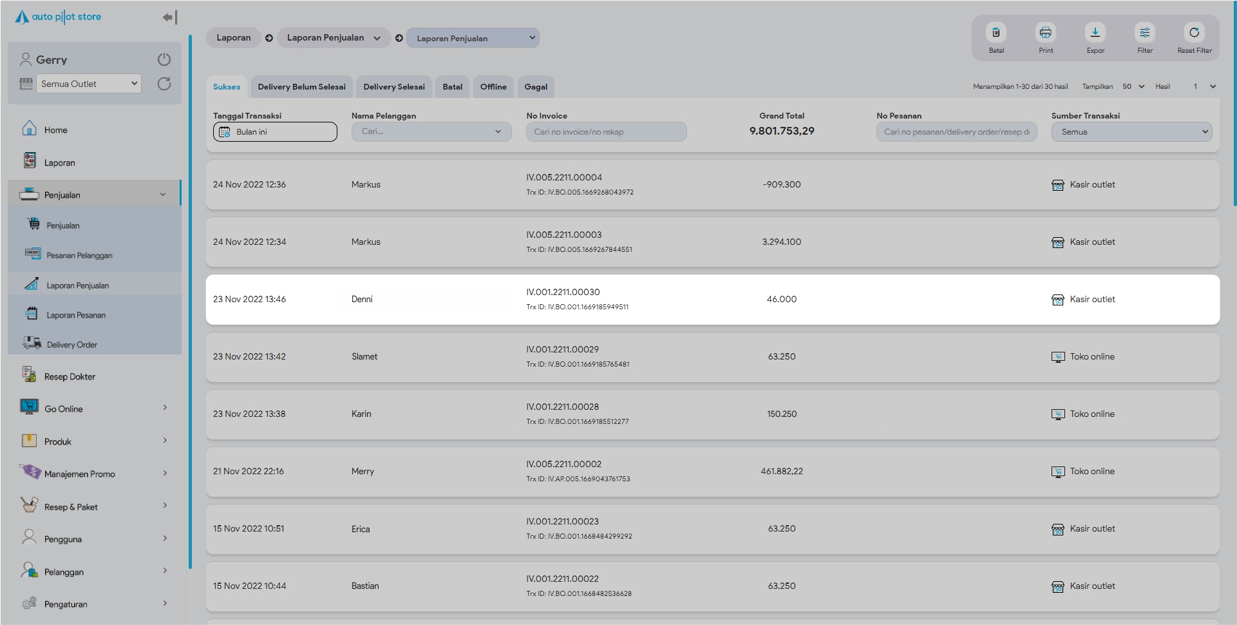The width and height of the screenshot is (1237, 625).
Task: Open the Filter options icon
Action: 1144,33
